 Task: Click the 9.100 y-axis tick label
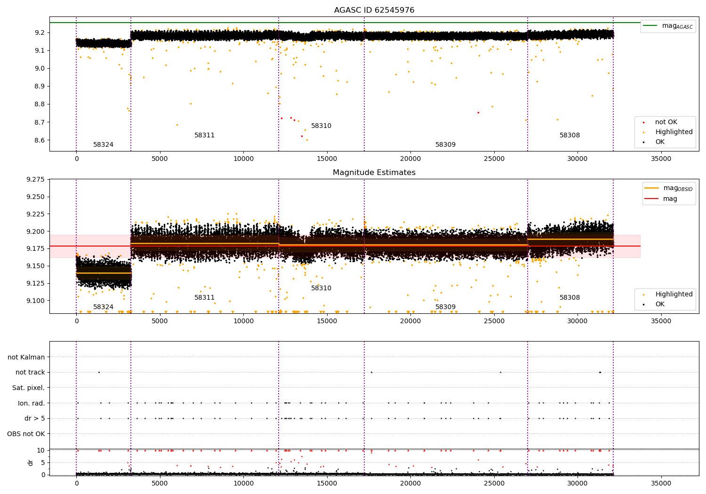(x=35, y=301)
